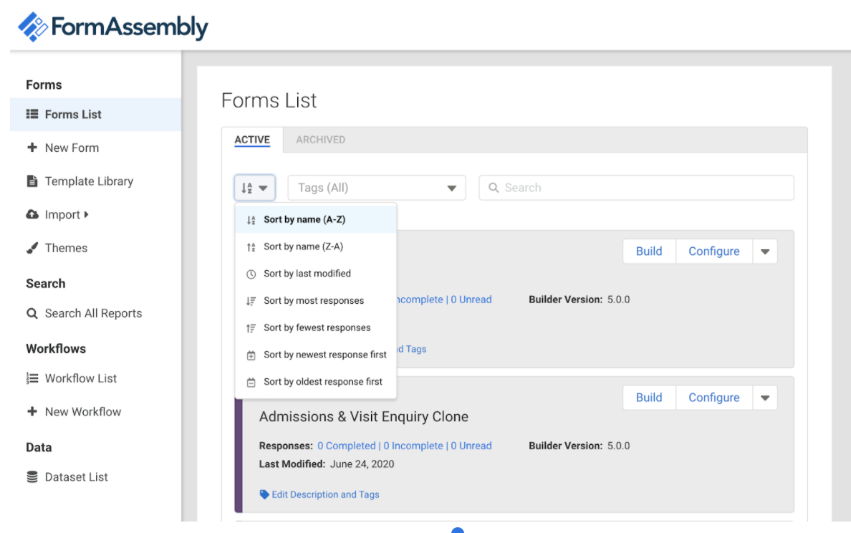851x533 pixels.
Task: Choose Sort by oldest response first
Action: pyautogui.click(x=316, y=382)
